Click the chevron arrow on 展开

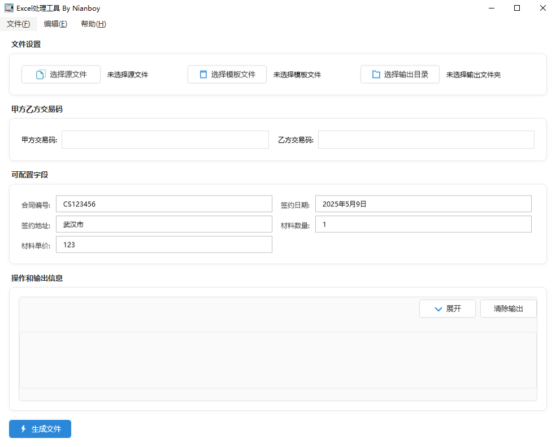(437, 309)
